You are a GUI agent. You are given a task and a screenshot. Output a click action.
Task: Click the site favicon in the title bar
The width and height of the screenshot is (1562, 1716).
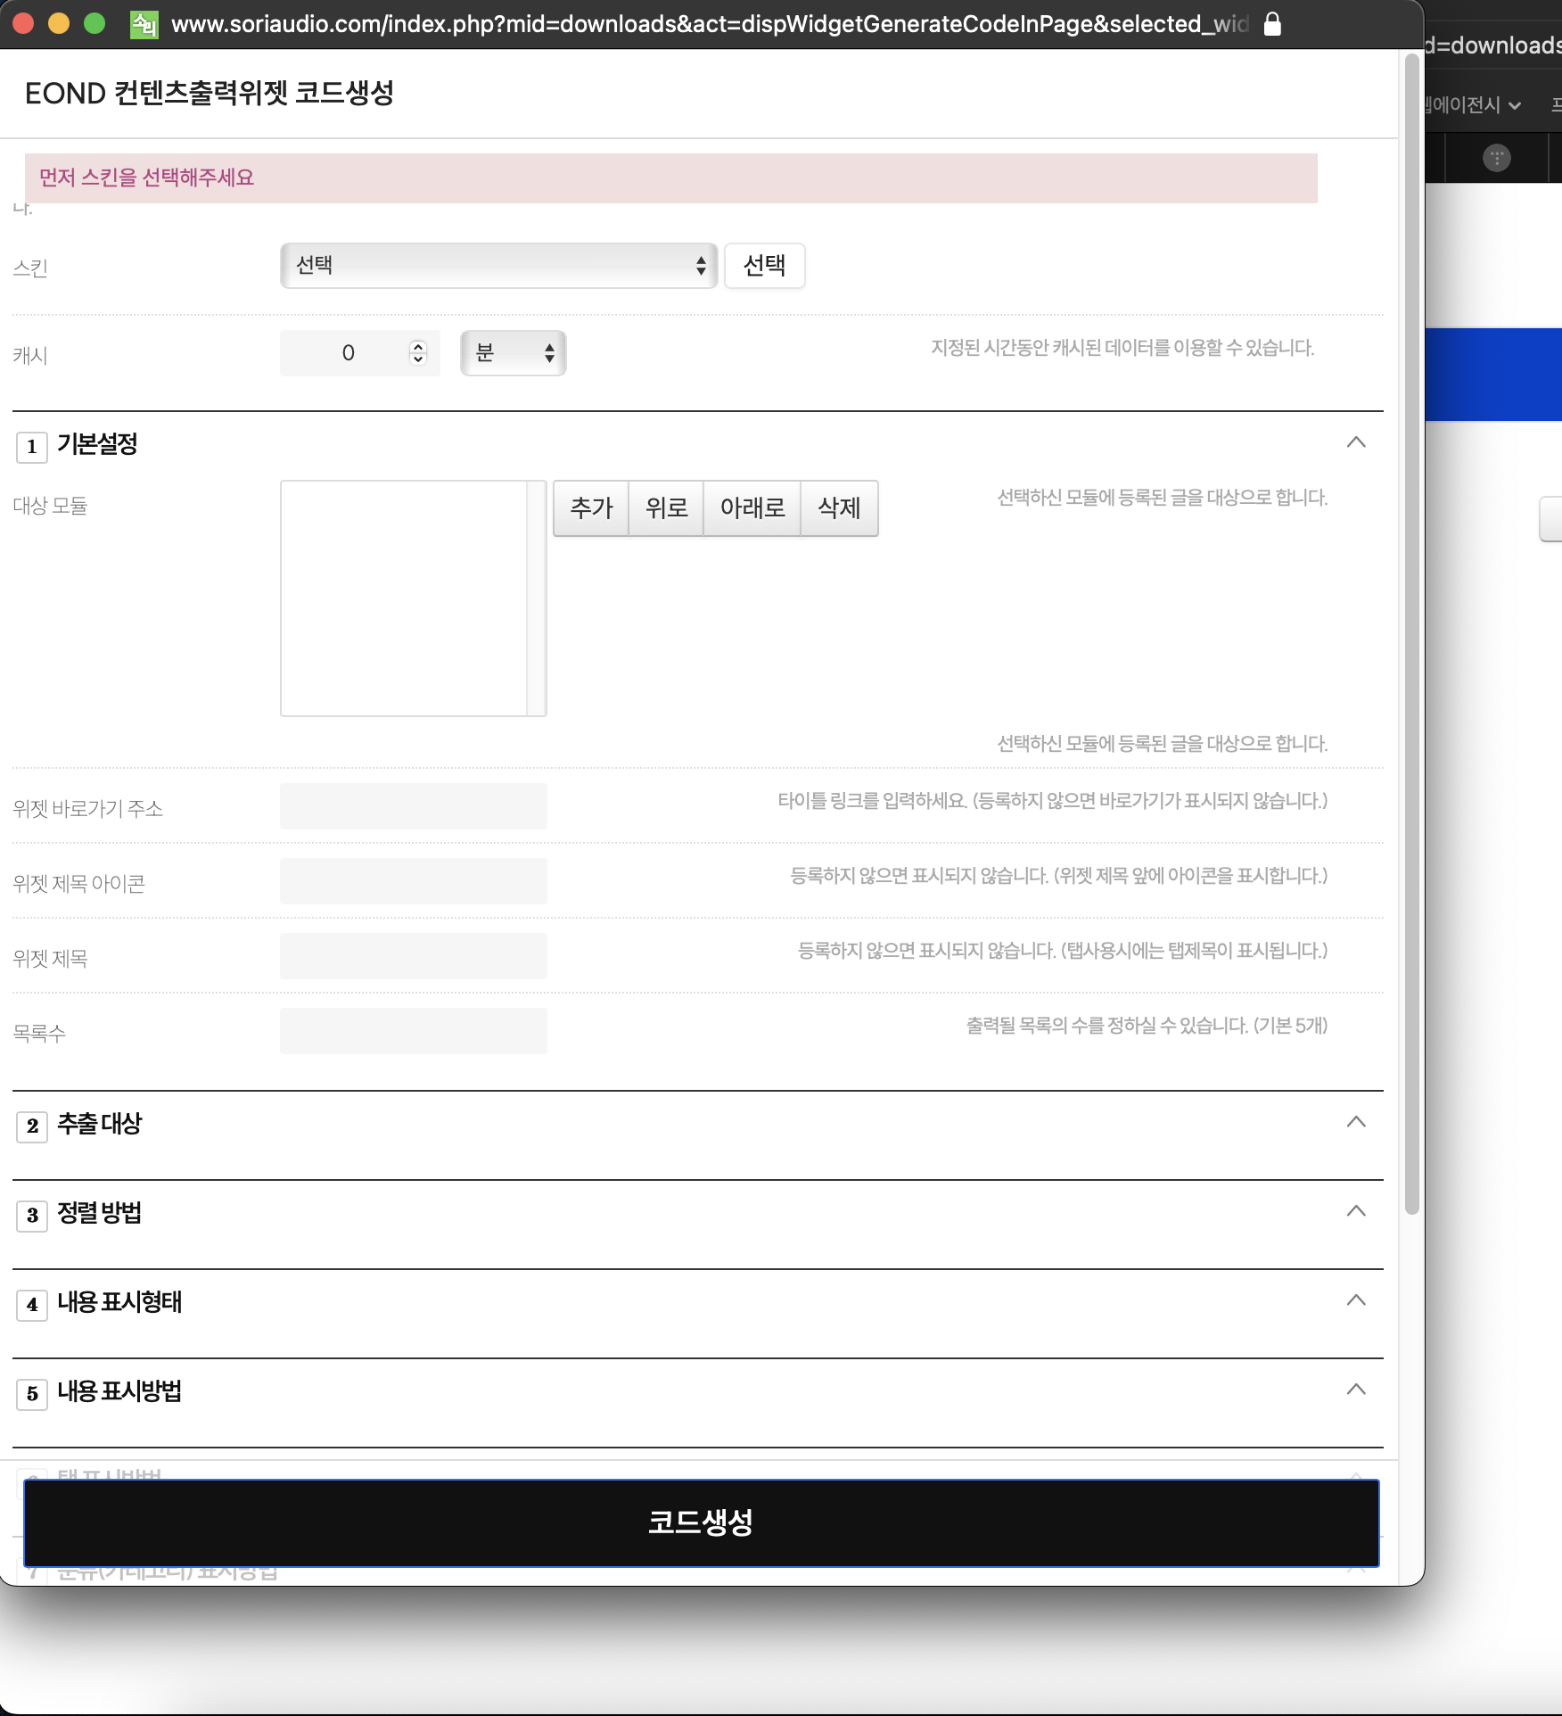[x=144, y=24]
